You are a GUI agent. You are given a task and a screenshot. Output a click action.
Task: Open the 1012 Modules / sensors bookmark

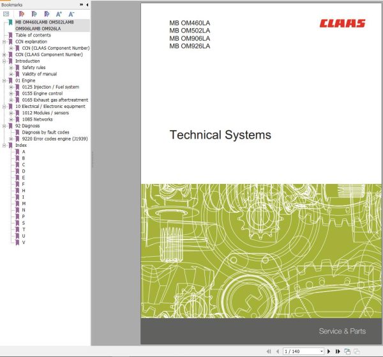tap(45, 113)
